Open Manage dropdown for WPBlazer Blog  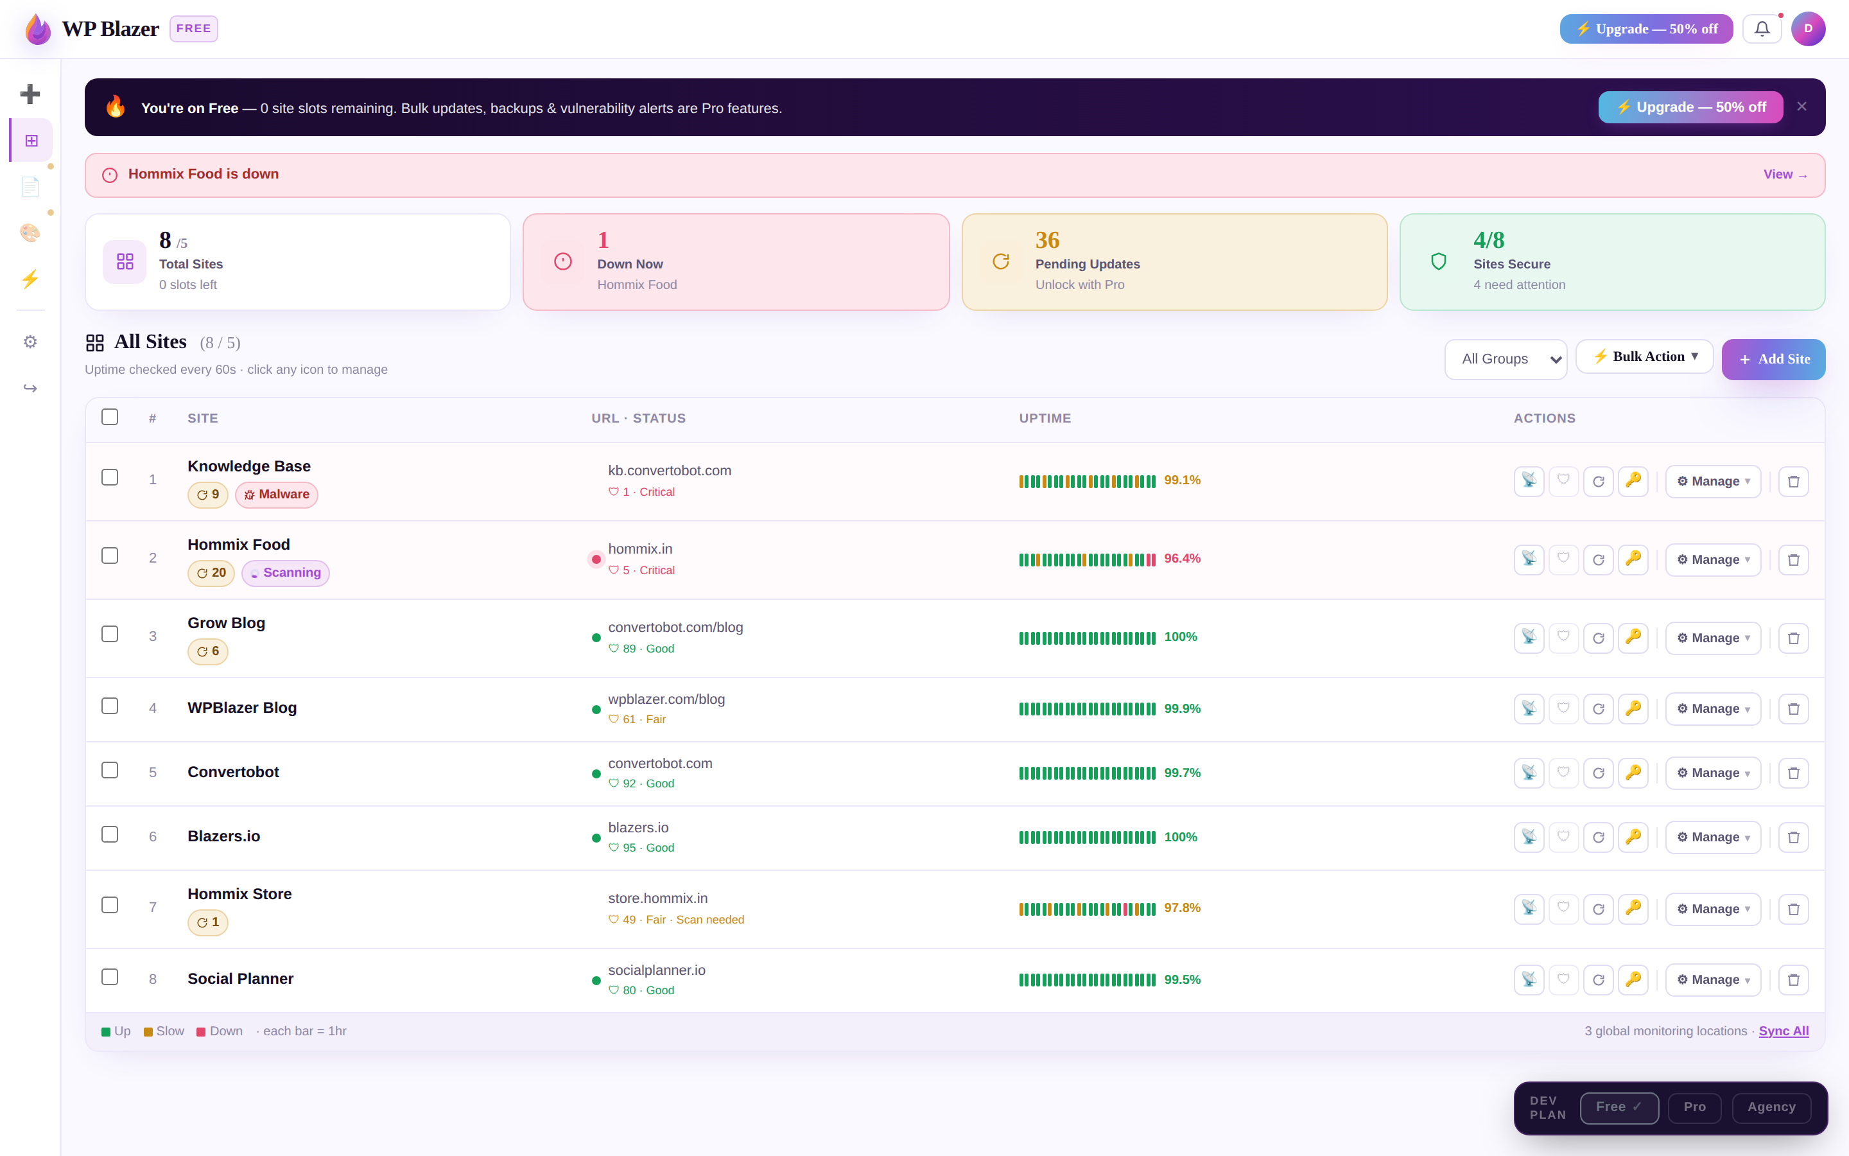point(1713,709)
